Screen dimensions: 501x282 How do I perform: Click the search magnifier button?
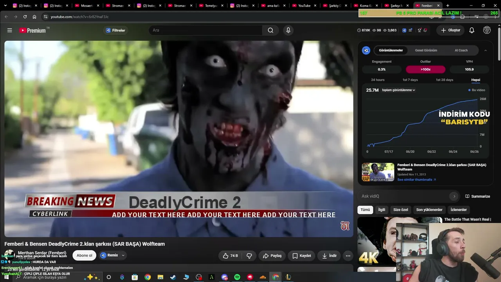point(270,30)
